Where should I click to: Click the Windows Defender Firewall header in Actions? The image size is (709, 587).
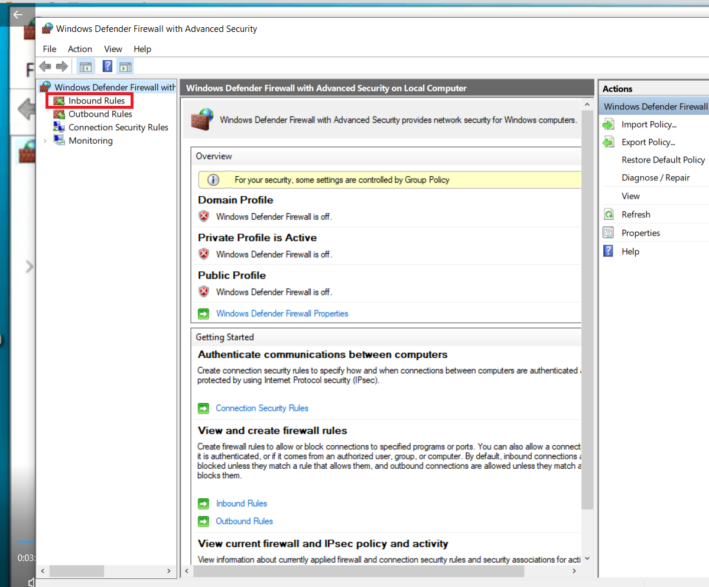654,106
